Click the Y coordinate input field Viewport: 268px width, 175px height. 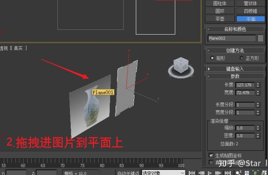pos(16,173)
